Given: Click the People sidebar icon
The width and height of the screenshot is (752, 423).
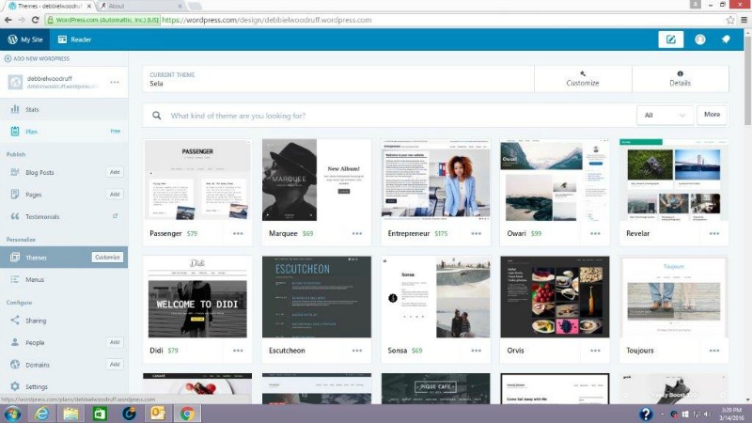Looking at the screenshot, I should [15, 342].
